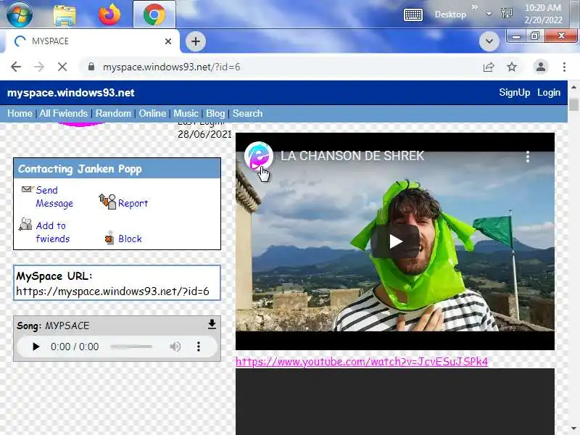The height and width of the screenshot is (435, 580).
Task: Open Chrome tab search dropdown
Action: [489, 41]
